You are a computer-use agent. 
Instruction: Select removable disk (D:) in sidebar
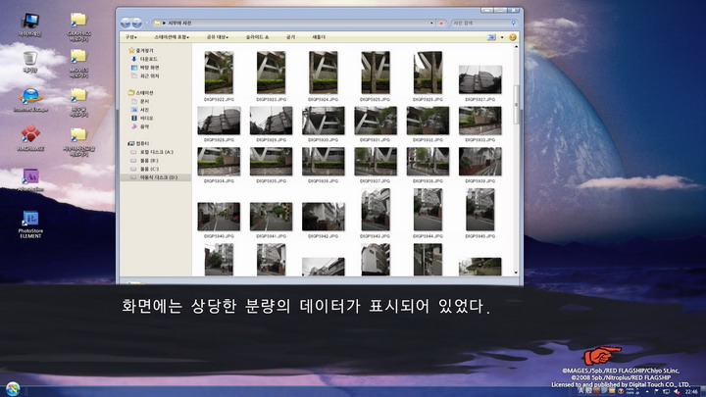(158, 177)
